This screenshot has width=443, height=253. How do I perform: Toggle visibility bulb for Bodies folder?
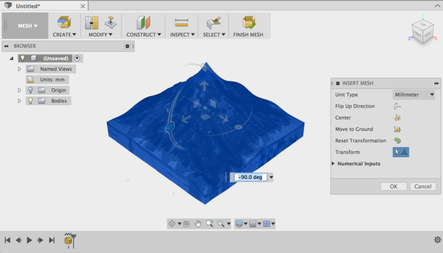tap(30, 101)
